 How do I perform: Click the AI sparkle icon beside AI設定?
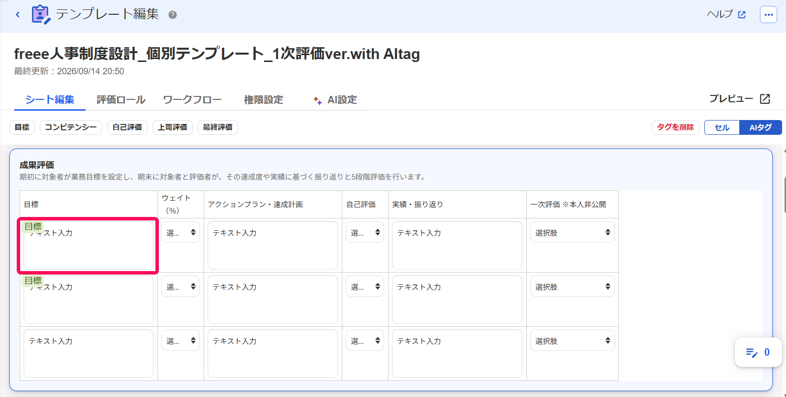[318, 100]
